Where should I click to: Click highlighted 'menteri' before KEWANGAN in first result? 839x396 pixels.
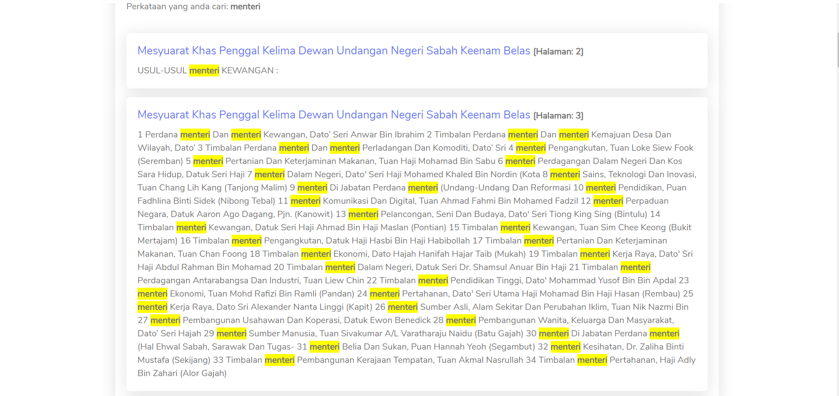pos(204,71)
